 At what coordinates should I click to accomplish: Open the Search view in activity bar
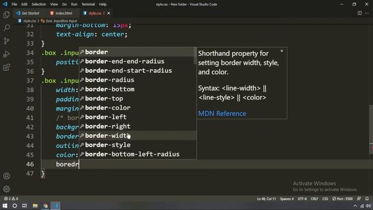(x=6, y=28)
